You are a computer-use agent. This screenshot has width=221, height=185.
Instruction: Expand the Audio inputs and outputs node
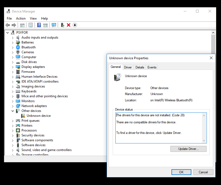coord(13,37)
